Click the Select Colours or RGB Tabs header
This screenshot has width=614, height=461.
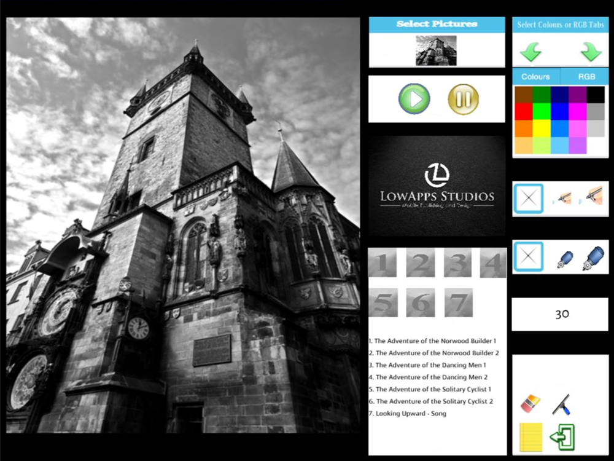(x=561, y=25)
